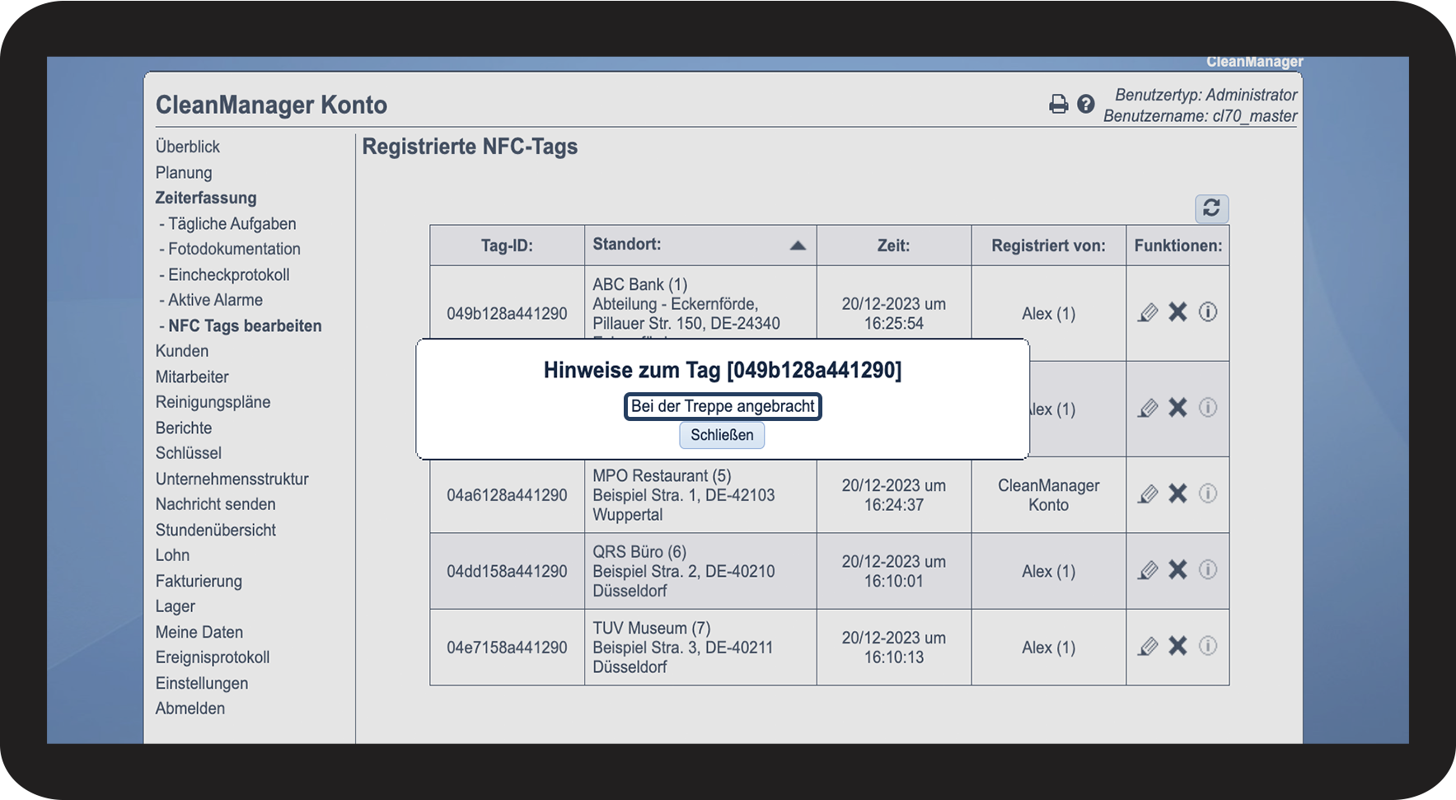The height and width of the screenshot is (800, 1456).
Task: Delete tag 04dd158a441290 with the X icon
Action: tap(1177, 570)
